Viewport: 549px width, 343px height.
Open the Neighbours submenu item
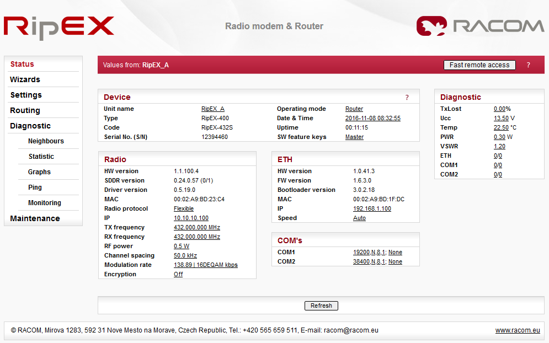(46, 141)
